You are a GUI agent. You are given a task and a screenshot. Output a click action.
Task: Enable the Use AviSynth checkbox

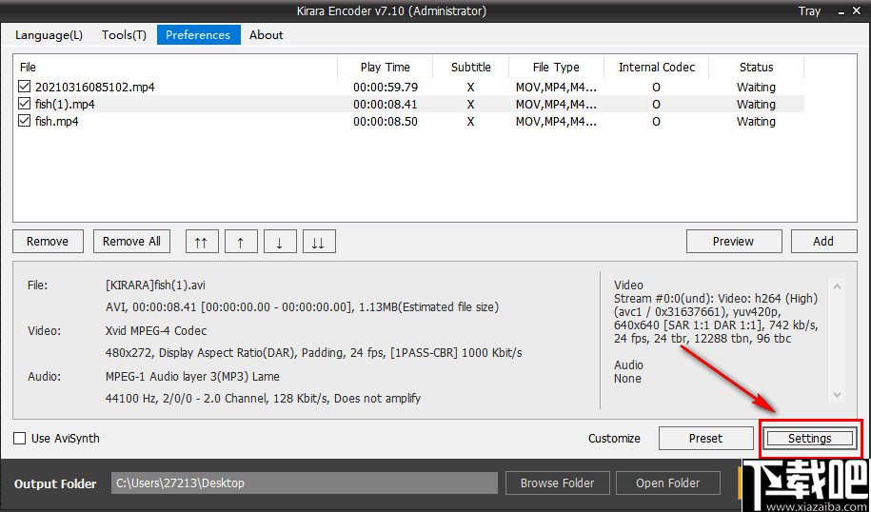[19, 438]
